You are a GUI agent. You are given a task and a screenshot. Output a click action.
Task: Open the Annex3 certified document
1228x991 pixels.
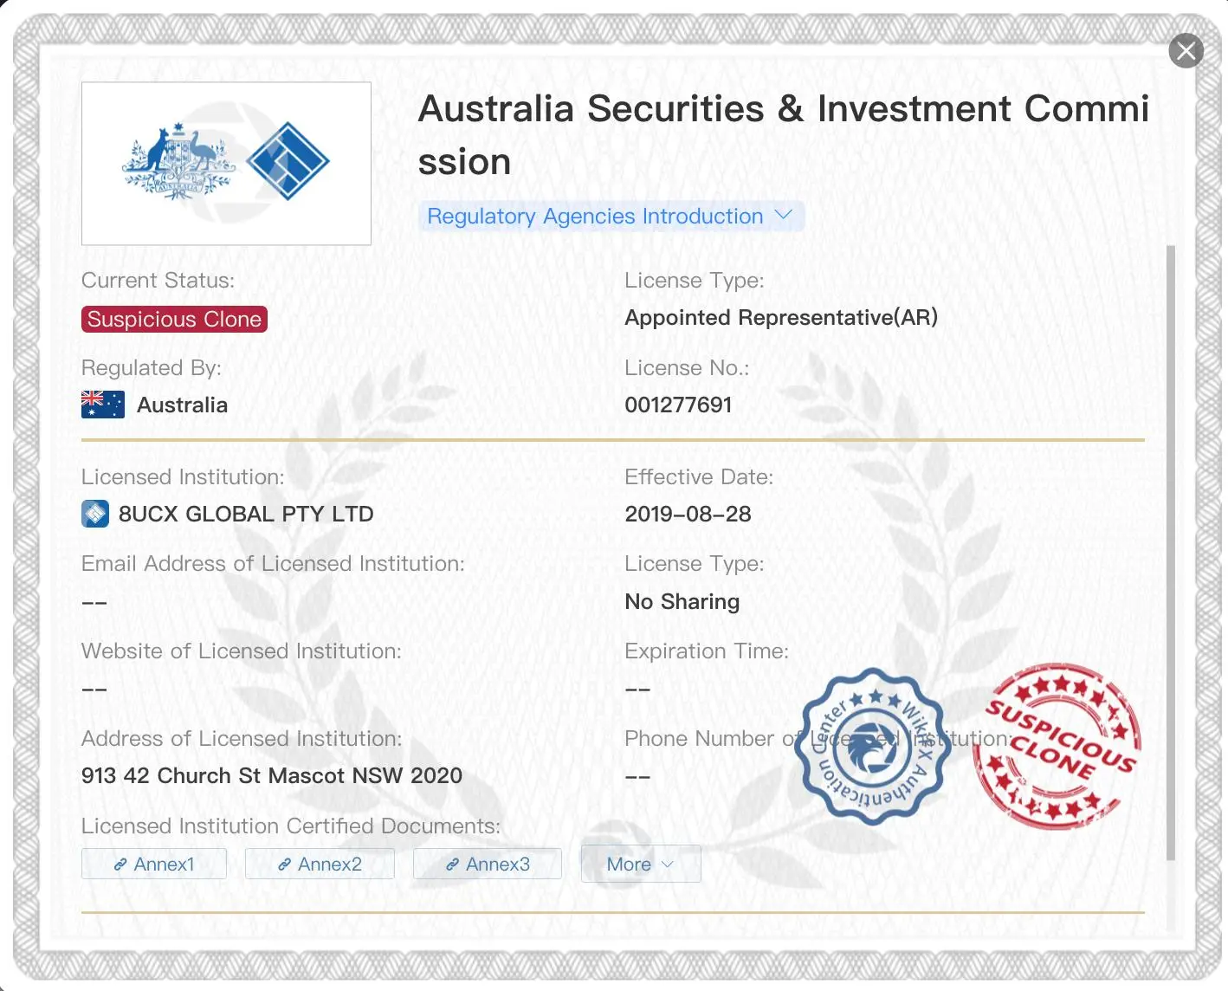click(488, 864)
